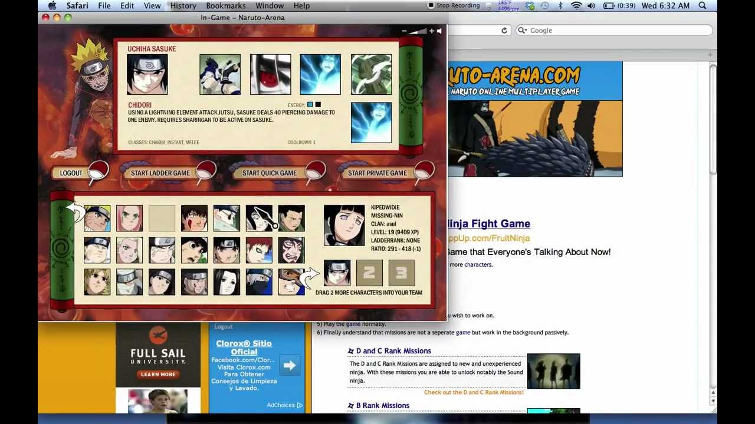Select Rock Lee's portrait
Image resolution: width=755 pixels, height=424 pixels.
pos(195,250)
